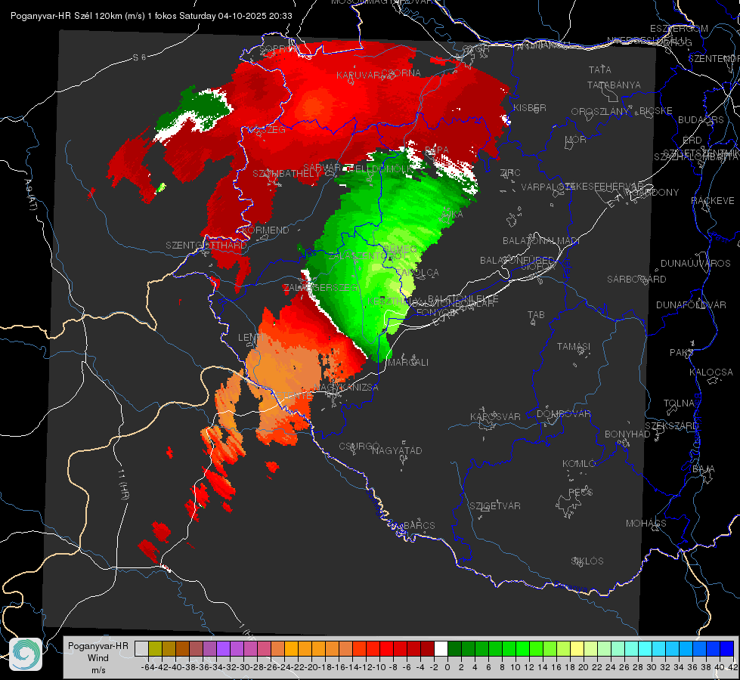Click the ZIRC city label
Screen dimensions: 740x680
tap(510, 173)
